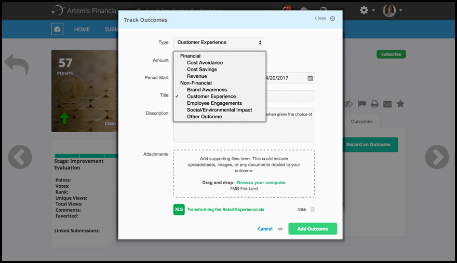This screenshot has width=457, height=263.
Task: Switch to the Outcomes tab
Action: point(361,121)
